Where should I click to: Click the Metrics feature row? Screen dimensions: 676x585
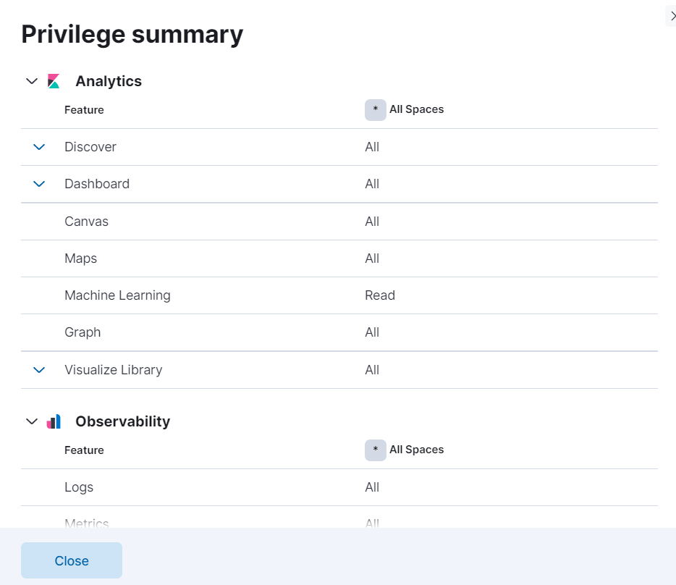click(x=87, y=523)
